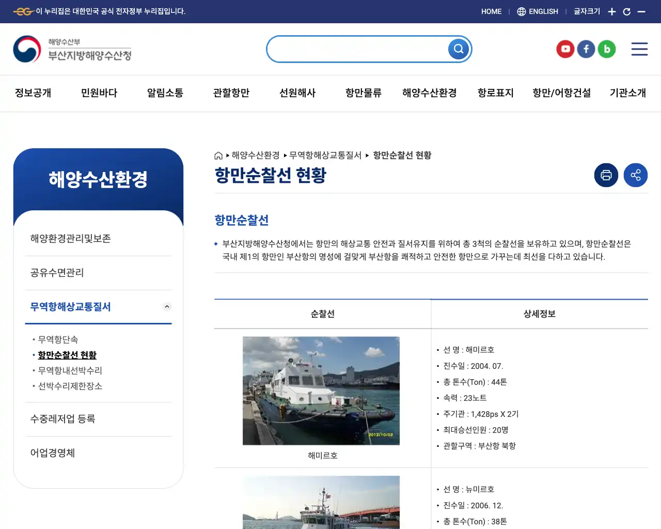Click 해양수산환경 in the breadcrumb
This screenshot has height=529, width=661.
coord(256,155)
